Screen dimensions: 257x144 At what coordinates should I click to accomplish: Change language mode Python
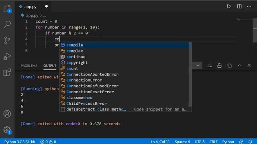[228, 142]
